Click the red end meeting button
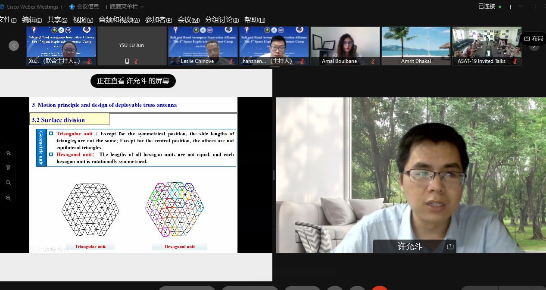546x290 pixels. pos(380,288)
